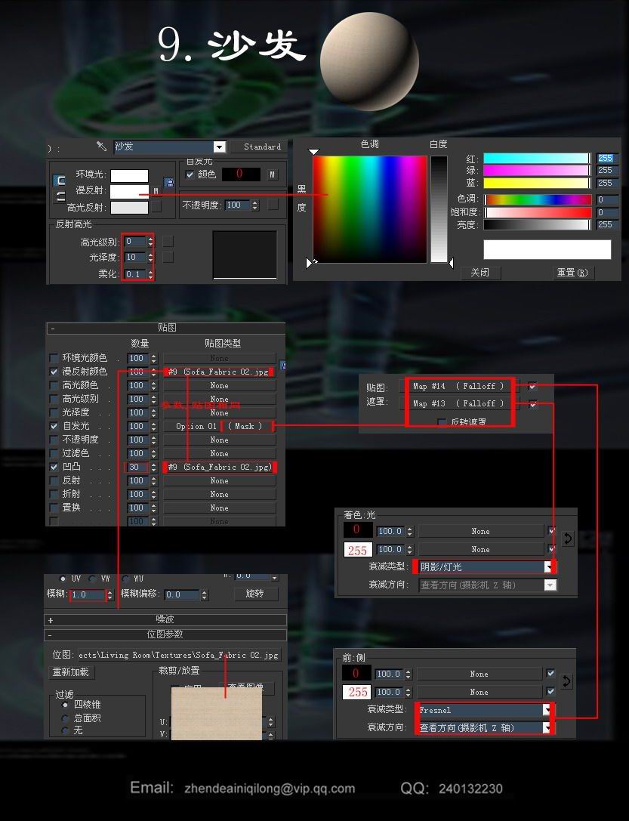Select the 总面积 filtering radio button
This screenshot has width=629, height=821.
pos(66,718)
